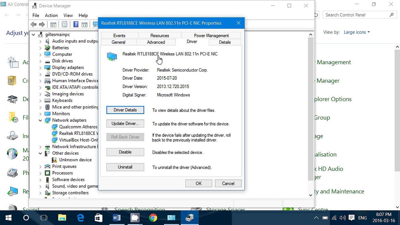The width and height of the screenshot is (400, 225).
Task: Click the Update Driver button
Action: pos(125,123)
